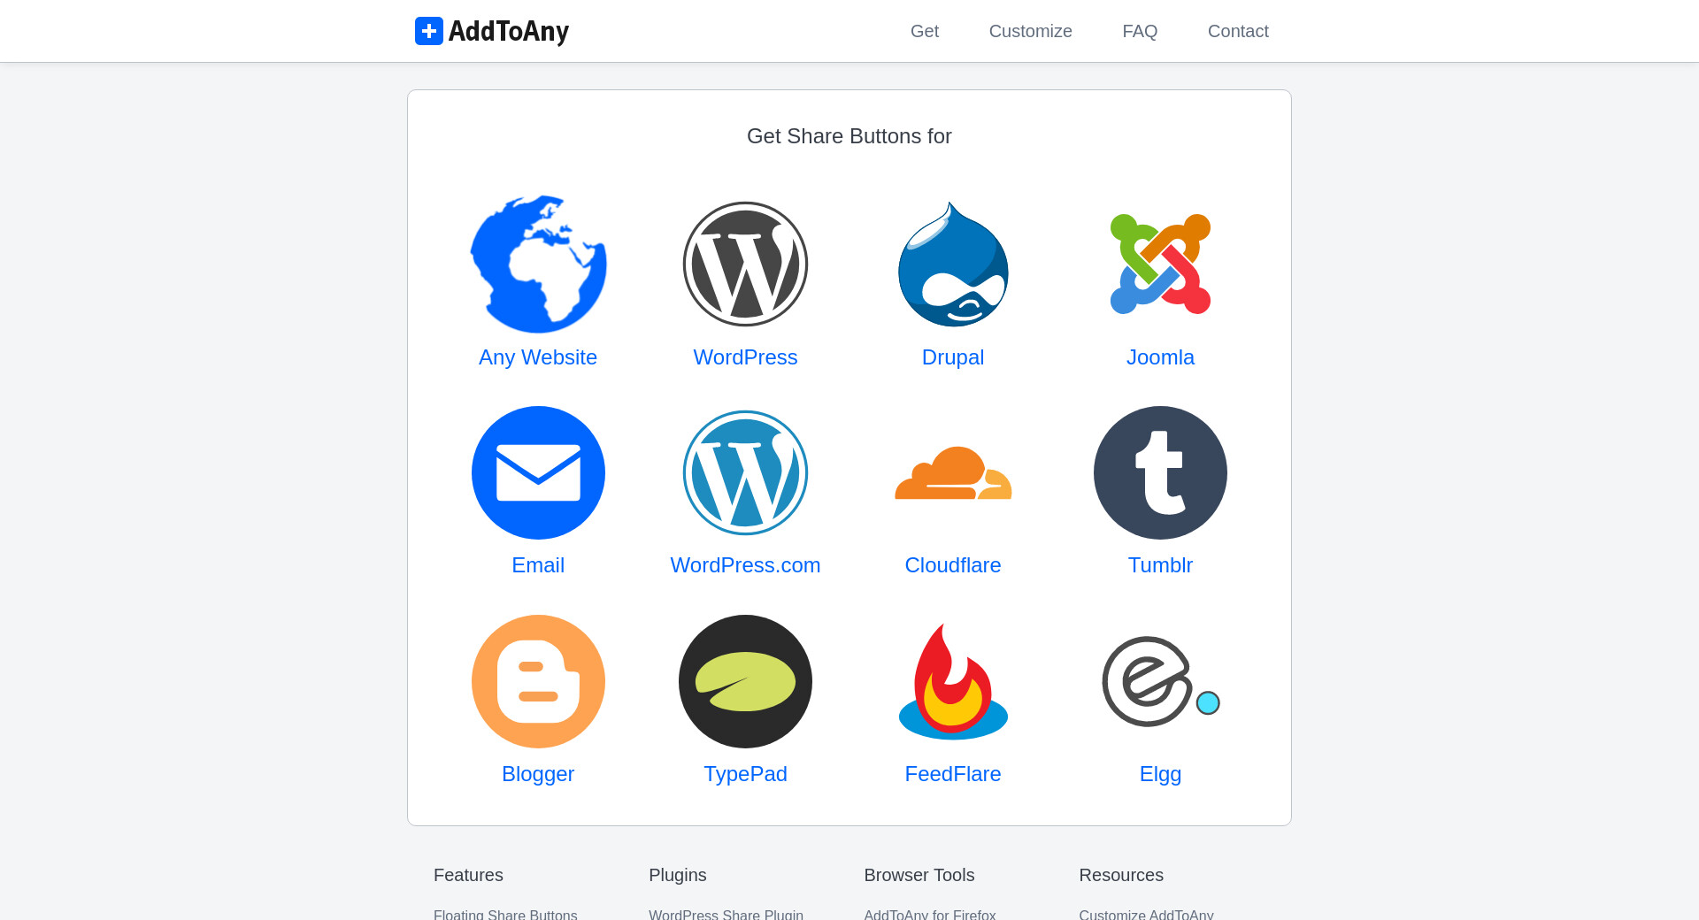
Task: Select the dark WordPress logo icon
Action: pyautogui.click(x=745, y=264)
